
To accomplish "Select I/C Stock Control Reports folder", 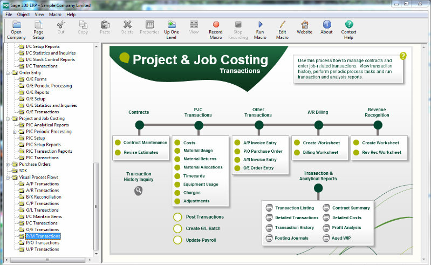I will tap(50, 60).
